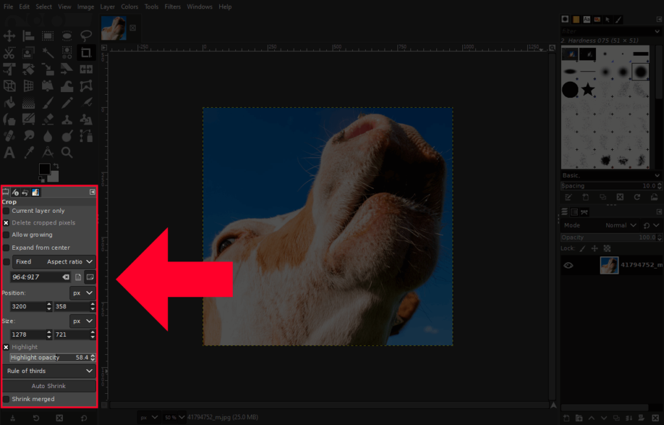Hide the layer using eye icon

[x=568, y=265]
